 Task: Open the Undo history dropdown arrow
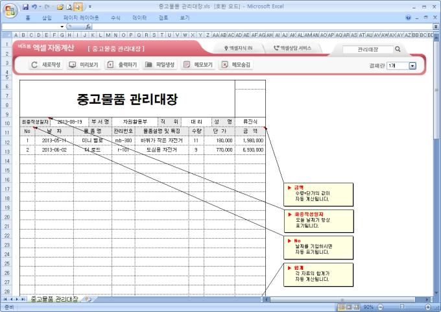pos(40,6)
